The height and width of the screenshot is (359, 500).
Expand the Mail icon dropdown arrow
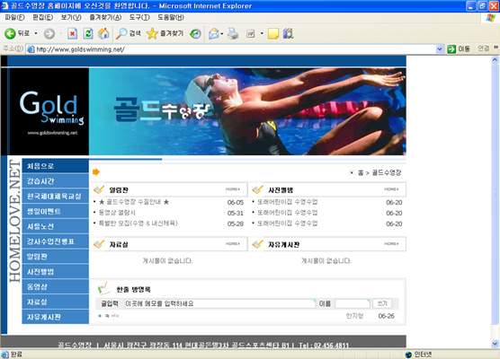[x=221, y=33]
